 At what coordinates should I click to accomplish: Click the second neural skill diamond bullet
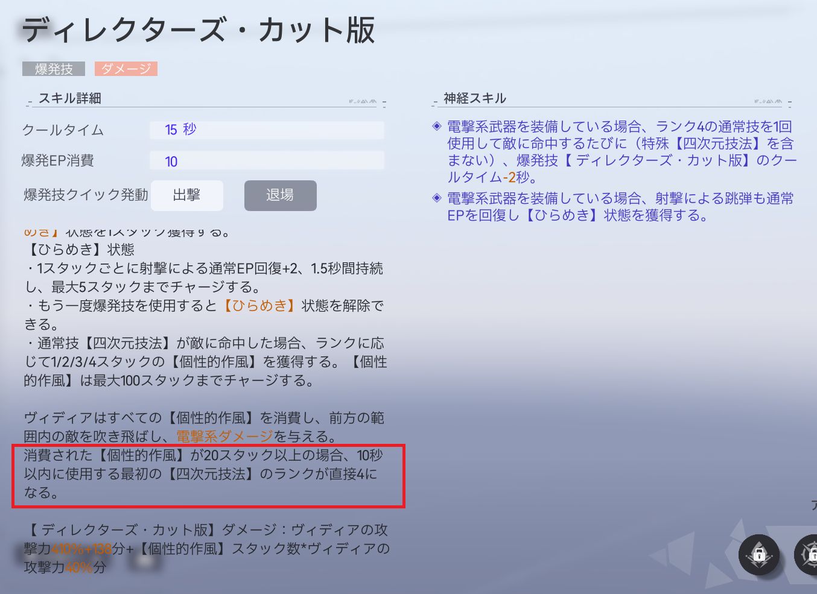(x=437, y=198)
